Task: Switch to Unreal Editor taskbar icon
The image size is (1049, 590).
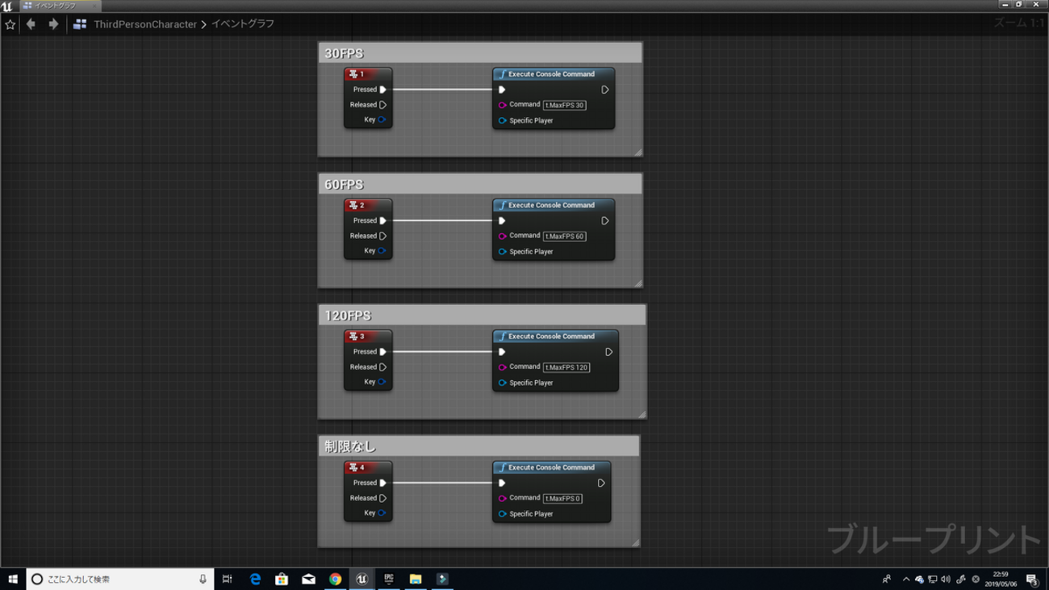Action: [362, 579]
